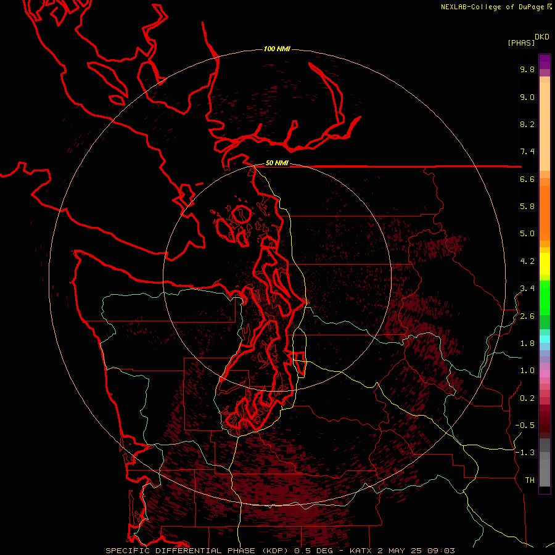555x555 pixels.
Task: Select the -1.3 legend value
Action: (525, 453)
